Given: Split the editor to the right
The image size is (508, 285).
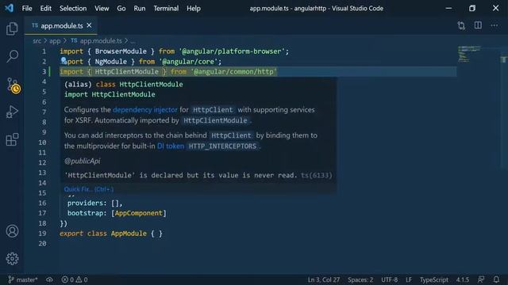Looking at the screenshot, I should (478, 25).
